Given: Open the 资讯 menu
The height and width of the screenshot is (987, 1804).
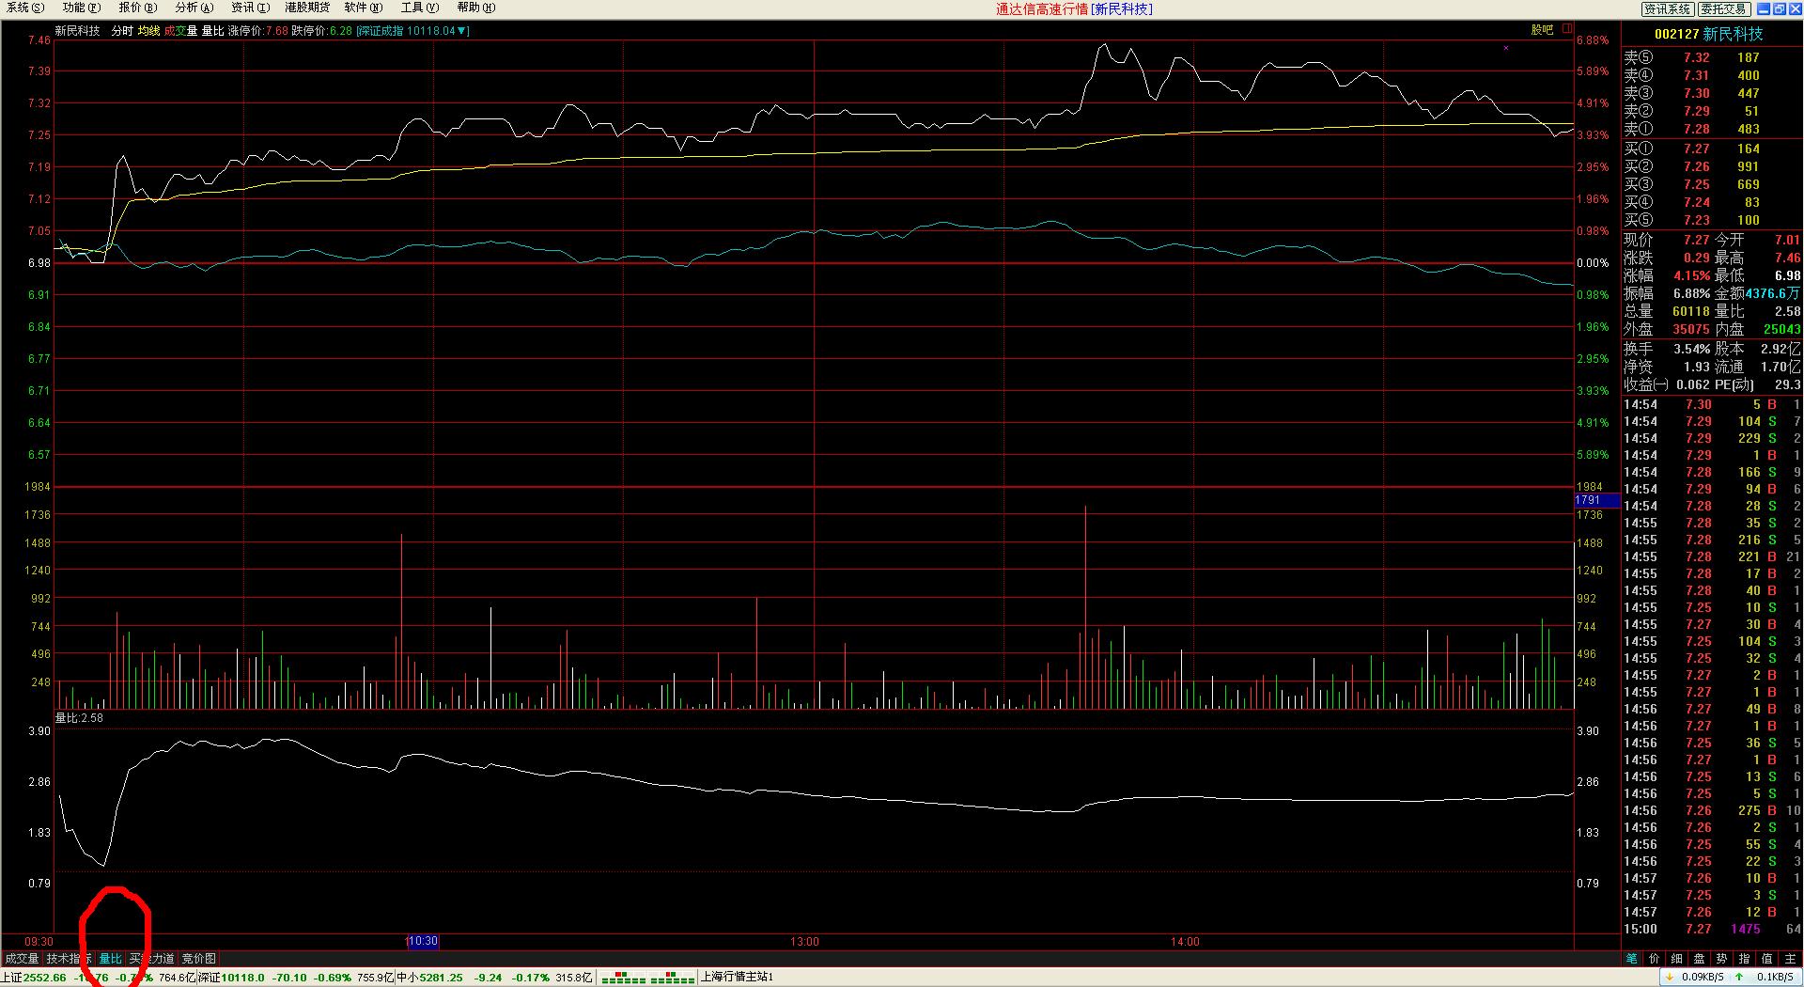Looking at the screenshot, I should pos(251,8).
